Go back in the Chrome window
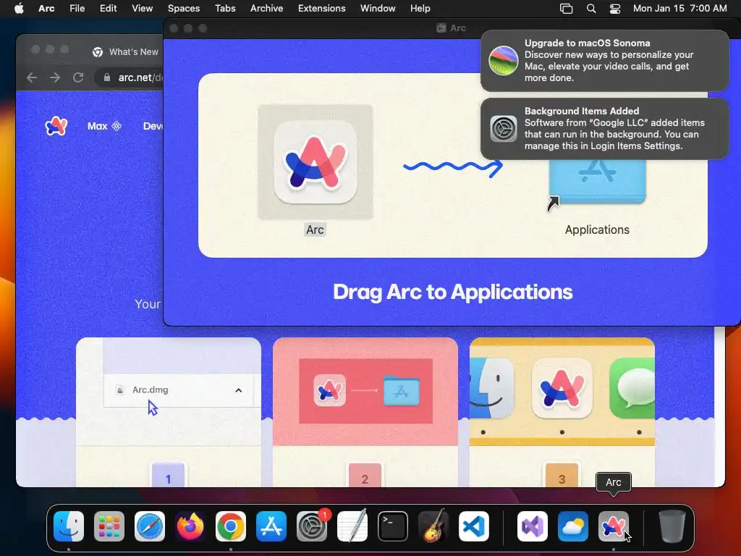This screenshot has height=556, width=741. tap(32, 77)
